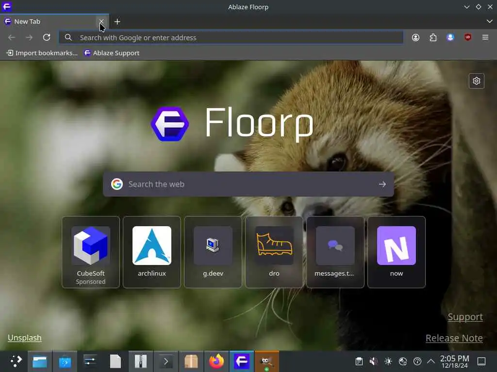Open the blank document taskbar icon

tap(116, 361)
